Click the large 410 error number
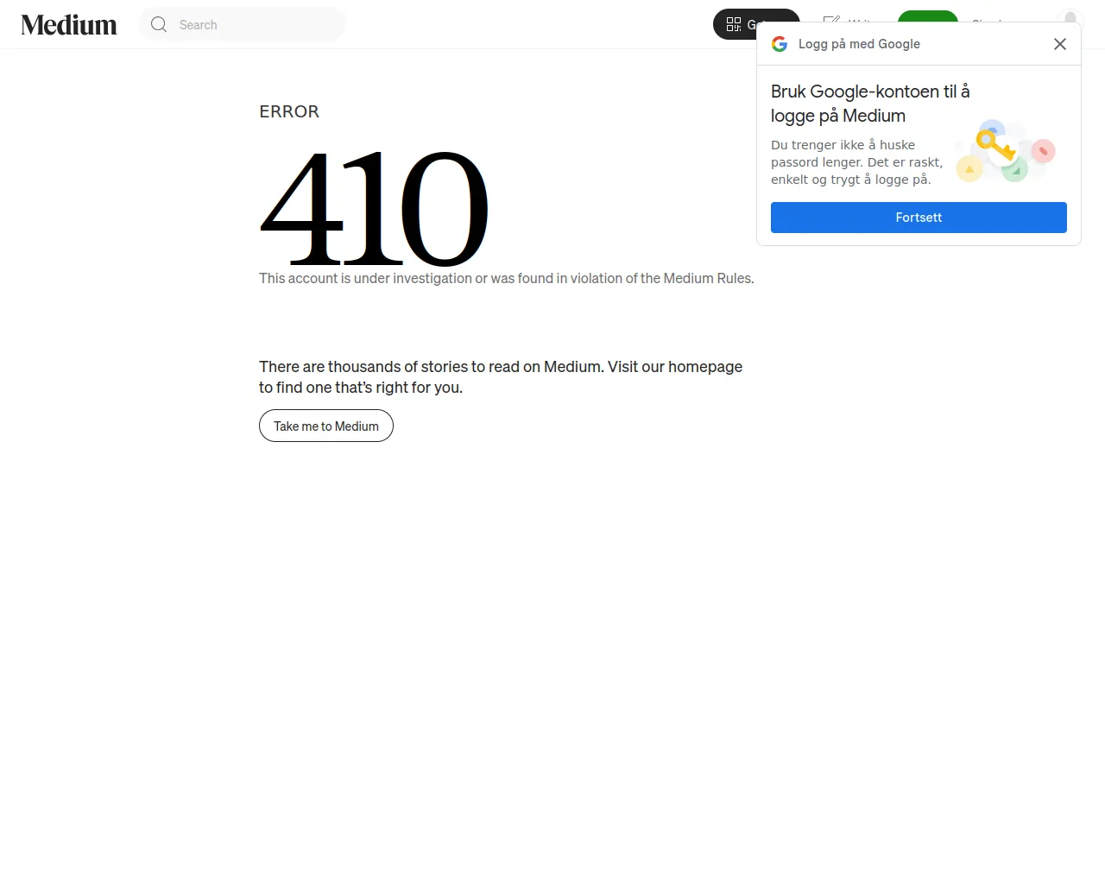Image resolution: width=1105 pixels, height=884 pixels. (374, 207)
